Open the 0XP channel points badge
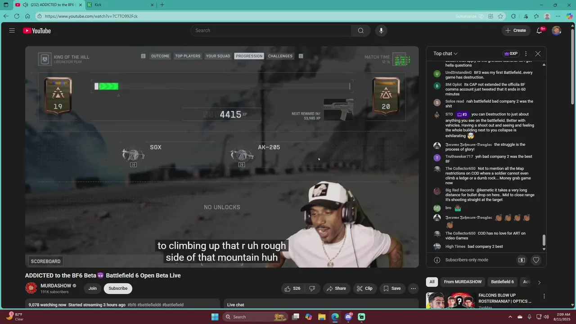This screenshot has height=324, width=576. [511, 54]
